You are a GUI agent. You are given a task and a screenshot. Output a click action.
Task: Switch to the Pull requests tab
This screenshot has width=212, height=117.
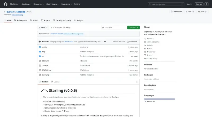click(20, 20)
